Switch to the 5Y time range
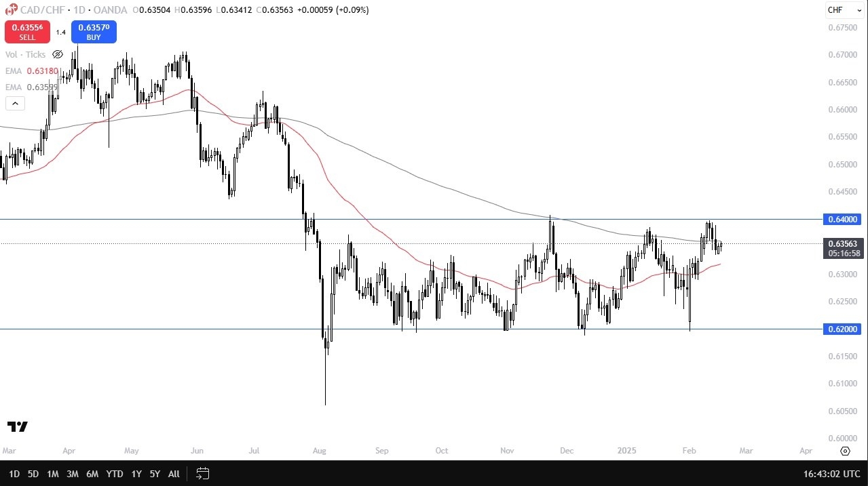Screen dimensions: 868x486 [x=155, y=474]
